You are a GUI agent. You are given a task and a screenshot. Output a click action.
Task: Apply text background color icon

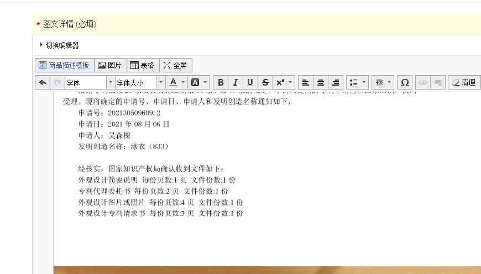pyautogui.click(x=195, y=82)
